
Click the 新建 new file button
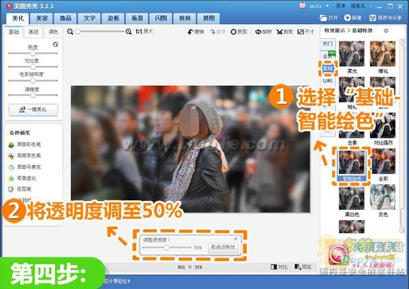(353, 17)
